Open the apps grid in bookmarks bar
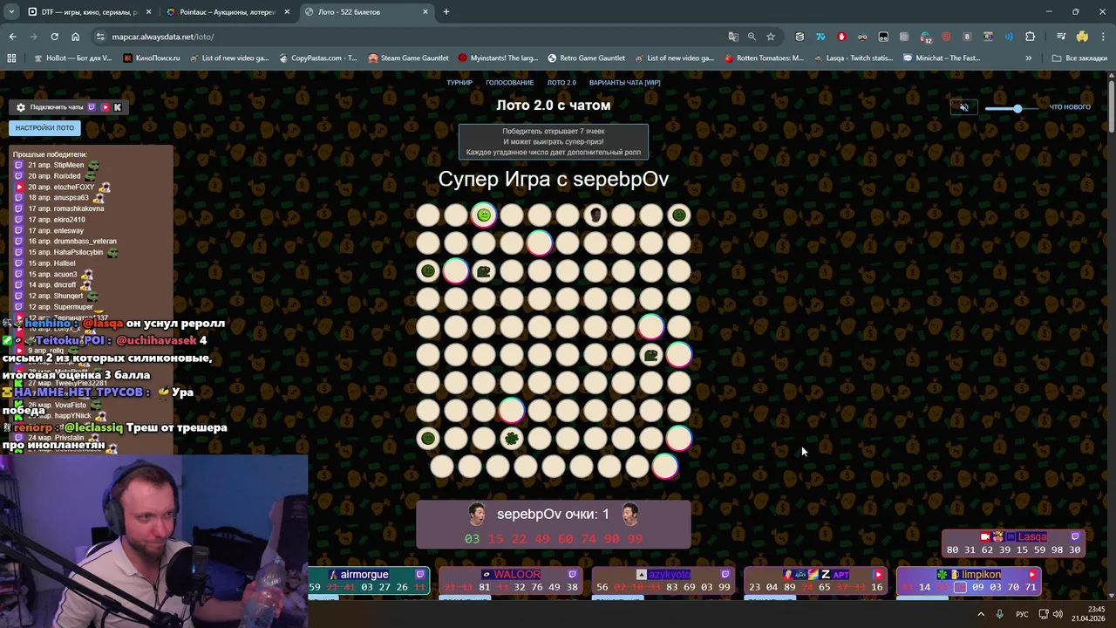This screenshot has height=628, width=1116. pyautogui.click(x=11, y=58)
